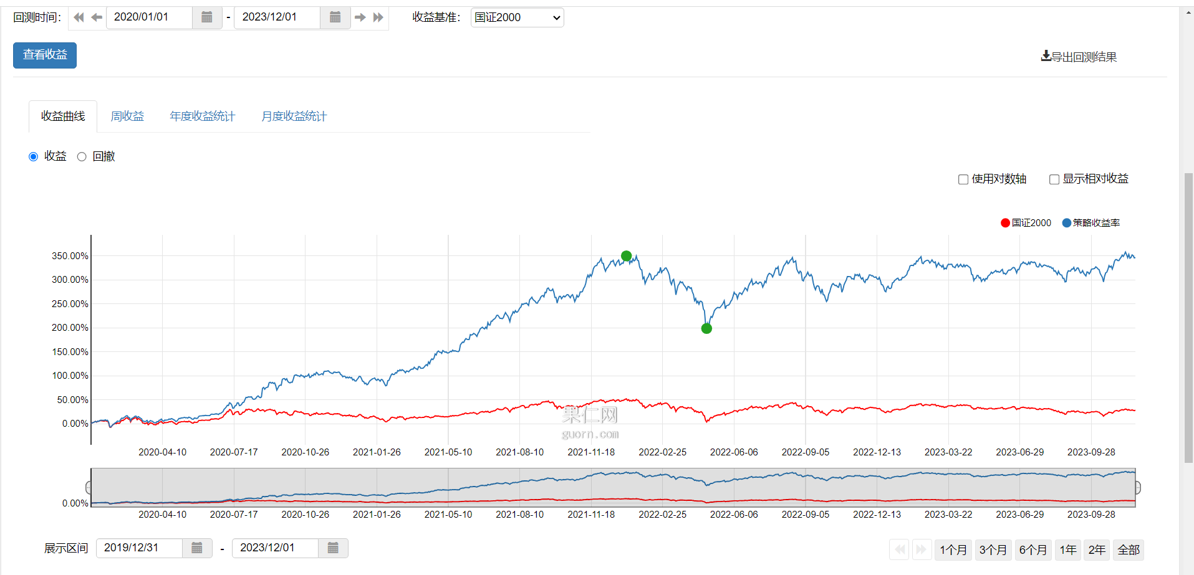
Task: Click the single right arrow date icon
Action: click(360, 17)
